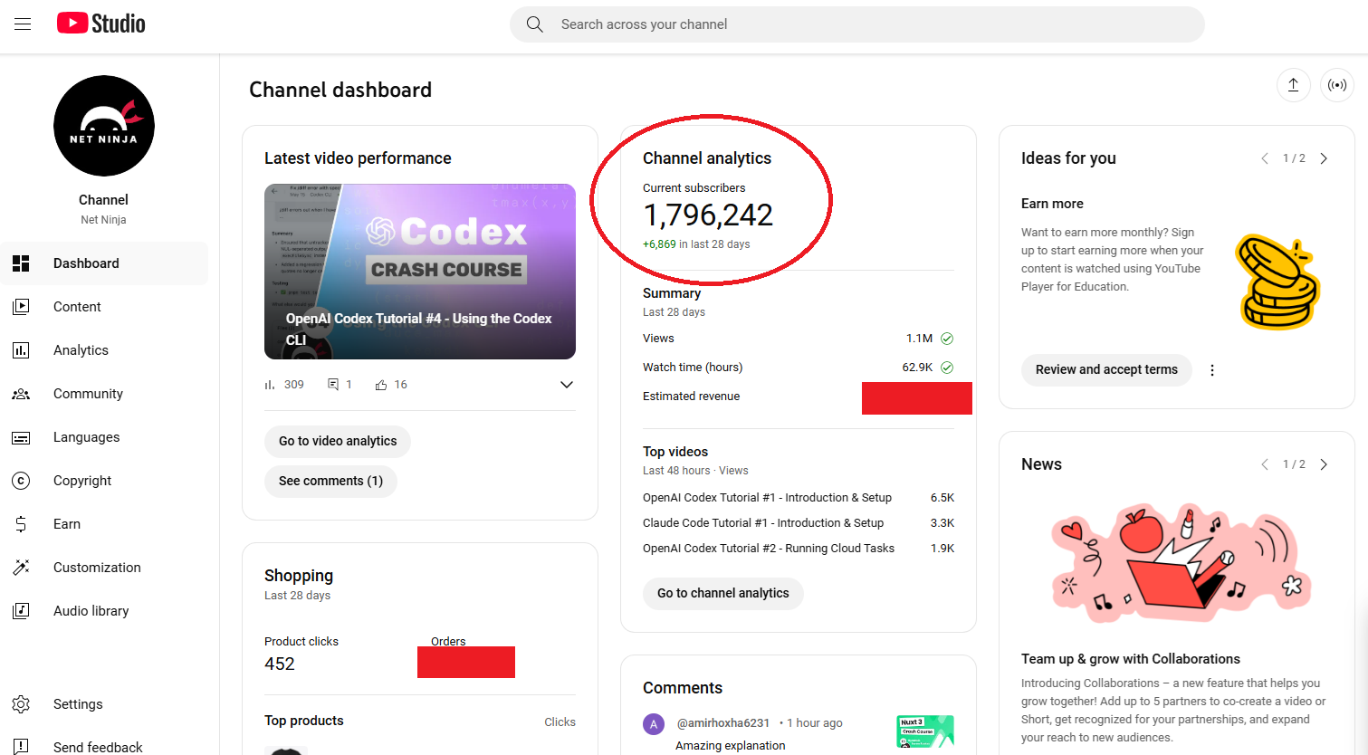
Task: Select Analytics in the sidebar
Action: 81,350
